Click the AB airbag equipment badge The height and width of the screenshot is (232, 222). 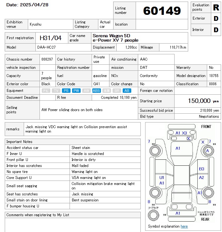coord(127,91)
